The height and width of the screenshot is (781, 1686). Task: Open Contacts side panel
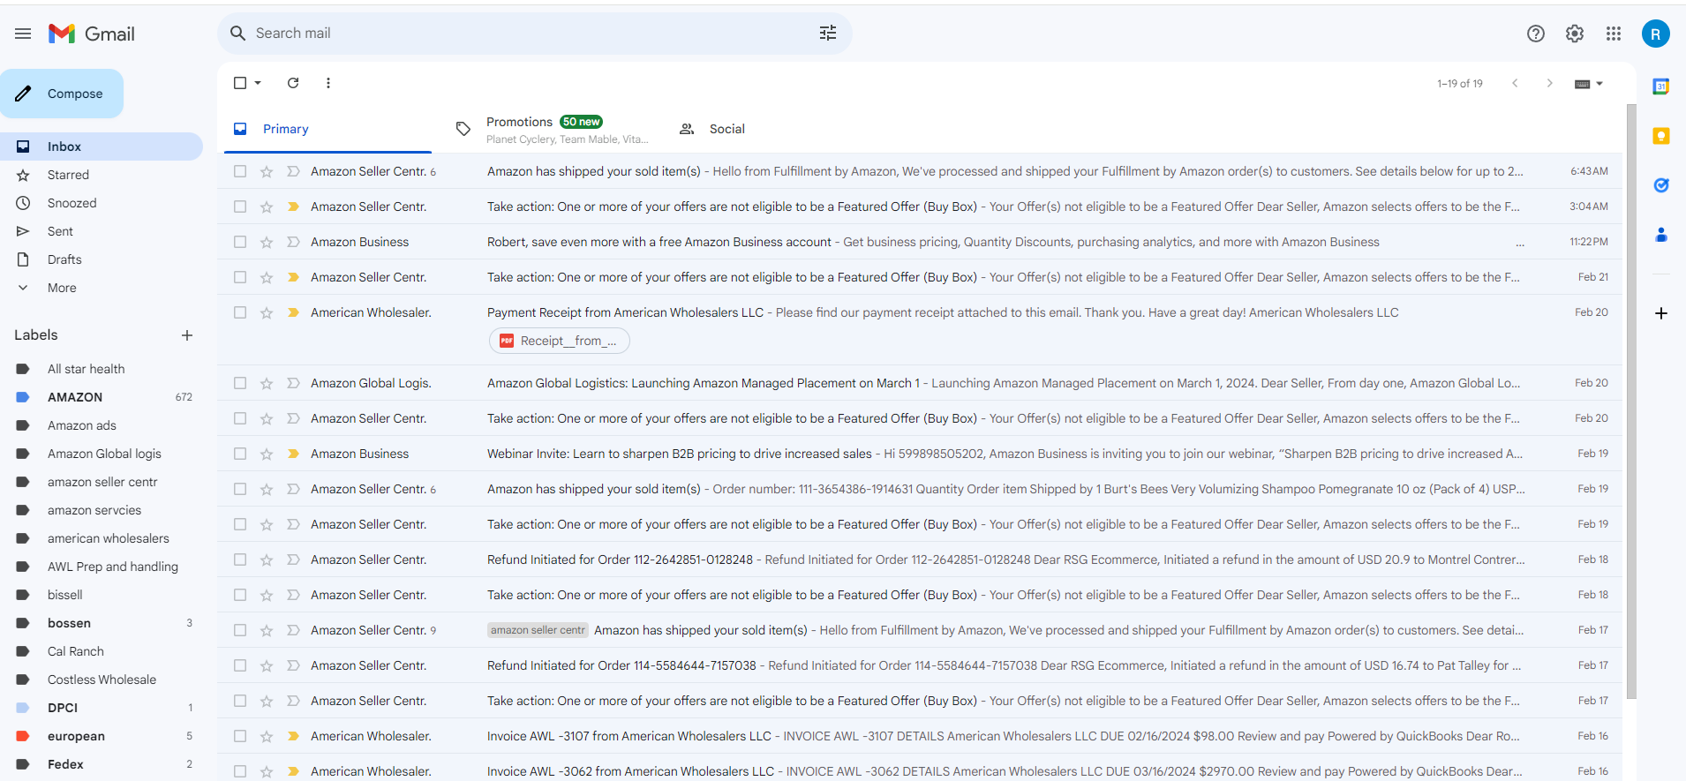point(1660,235)
